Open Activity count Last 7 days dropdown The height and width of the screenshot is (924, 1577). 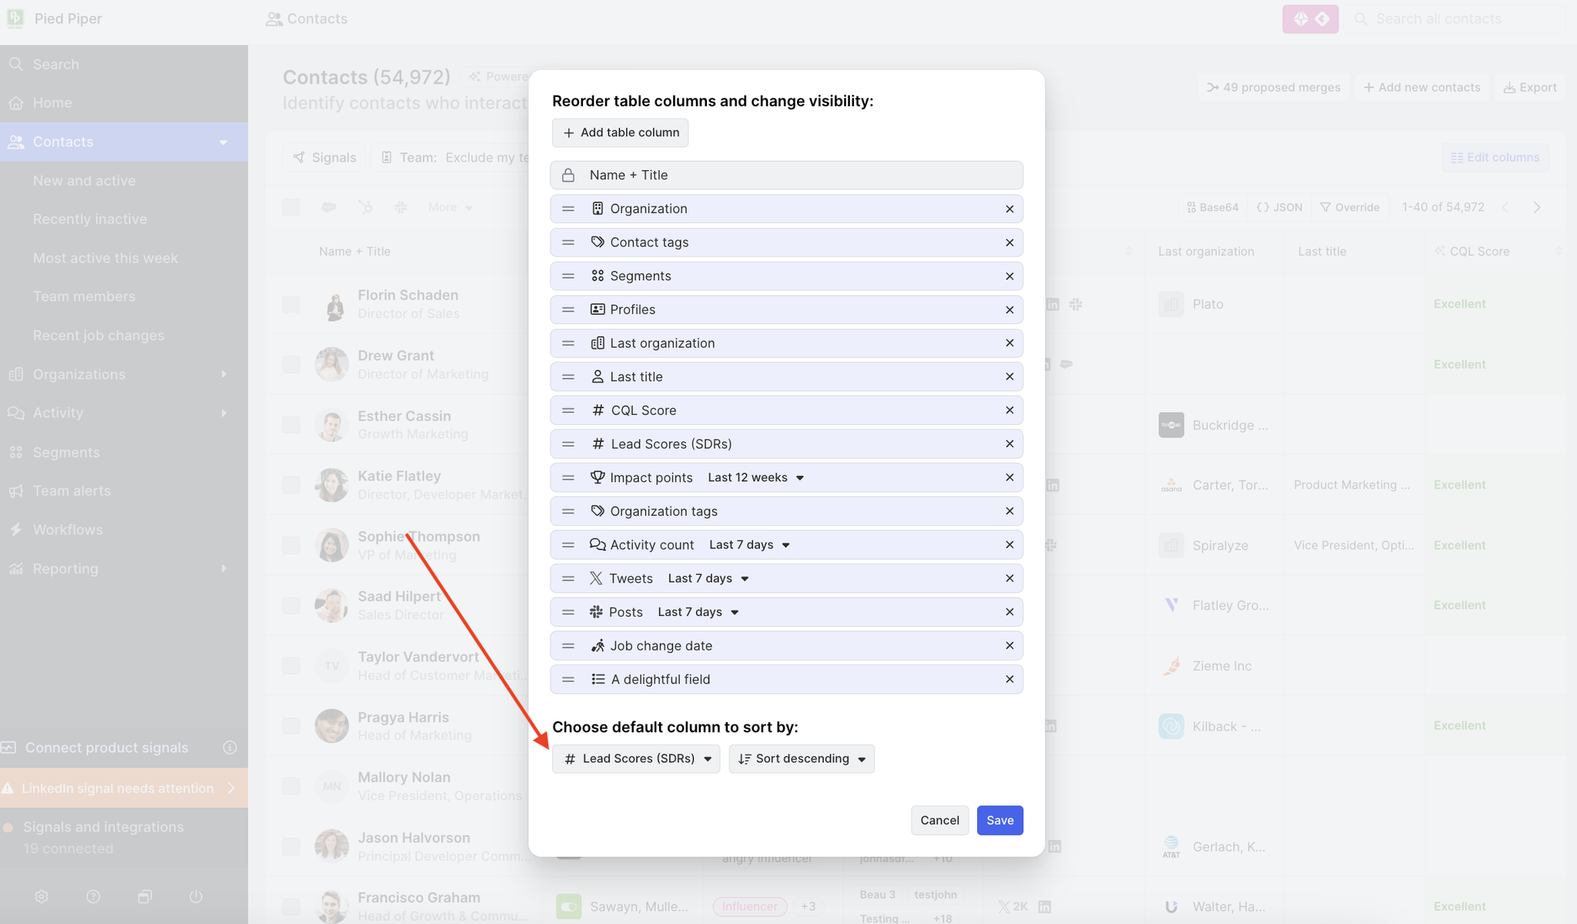coord(749,545)
